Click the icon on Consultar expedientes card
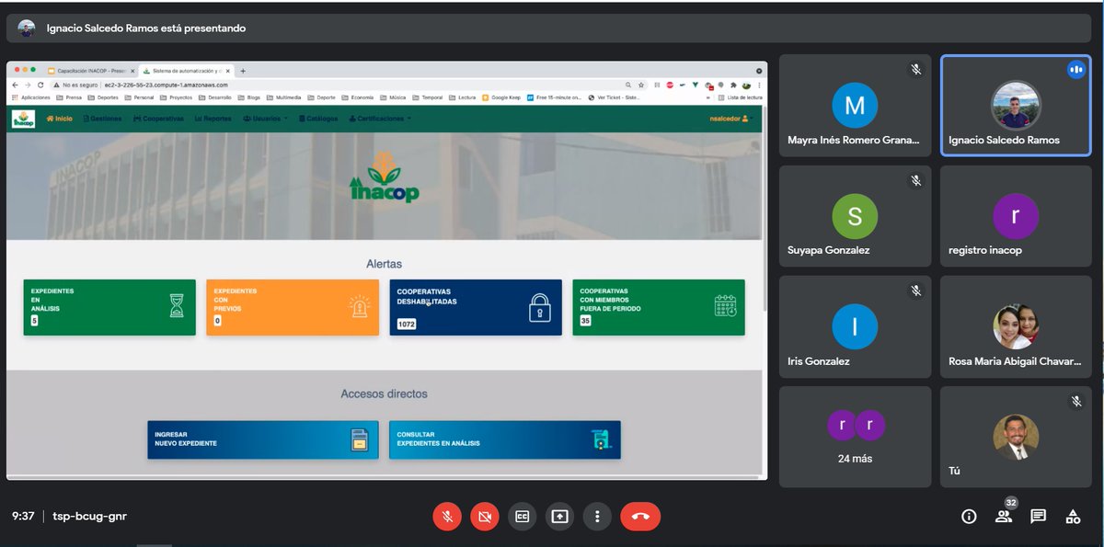 click(x=601, y=440)
